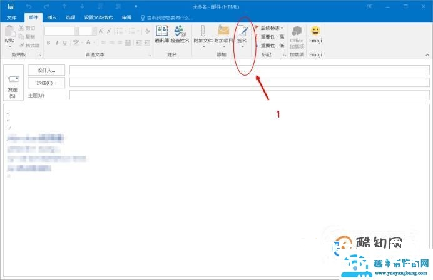Click the 收件人... (To) button
The image size is (433, 280).
(x=46, y=70)
